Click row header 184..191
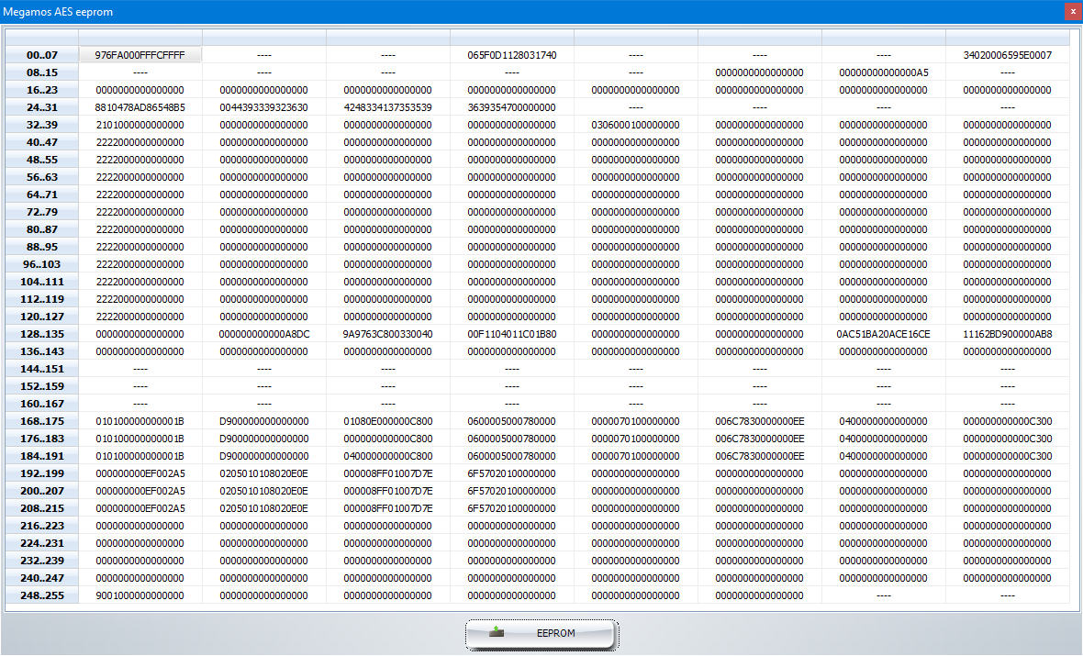The image size is (1083, 656). tap(42, 456)
